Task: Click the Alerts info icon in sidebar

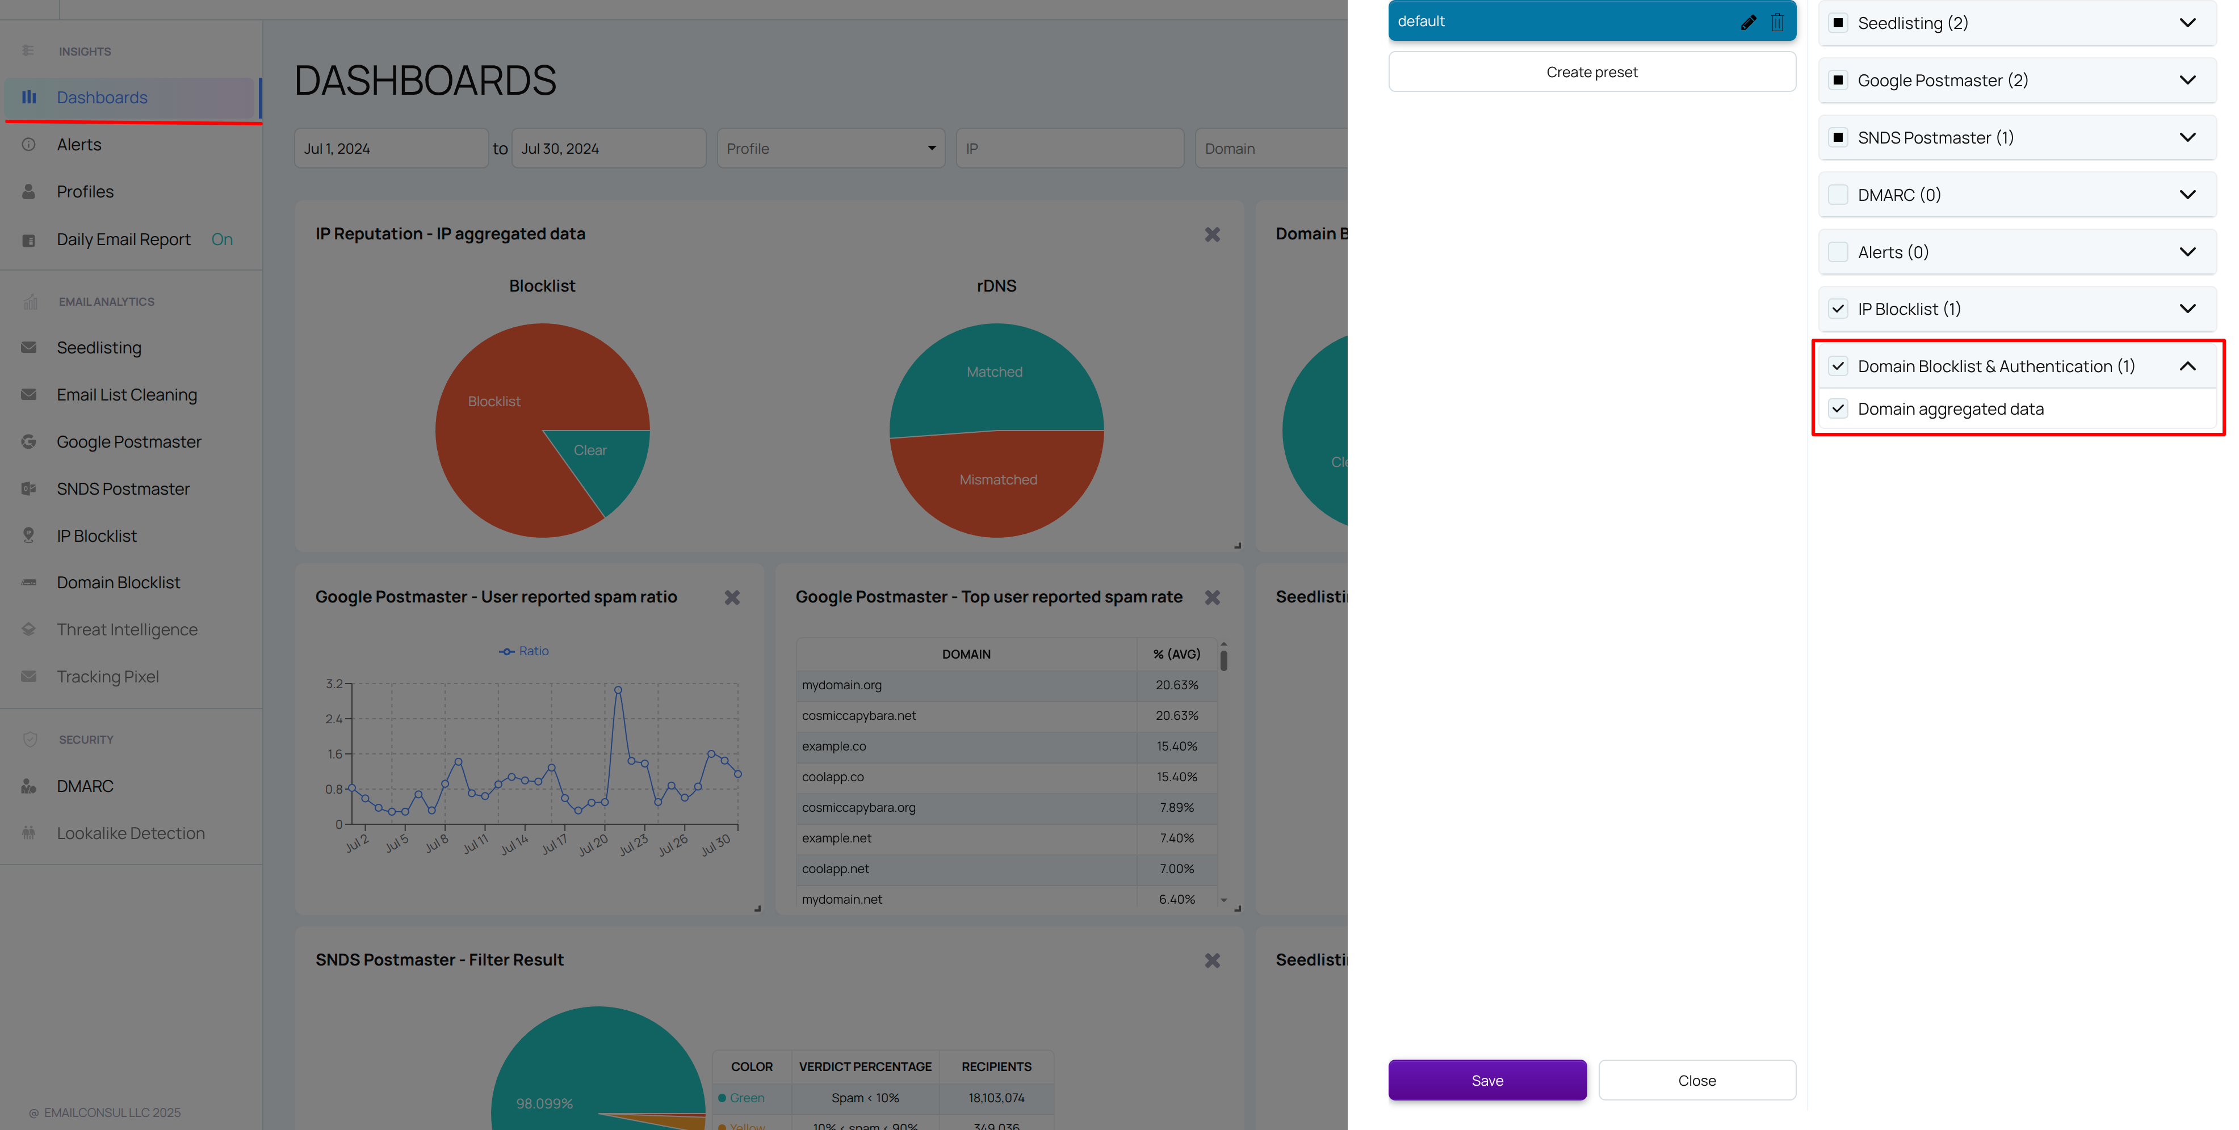Action: [x=29, y=144]
